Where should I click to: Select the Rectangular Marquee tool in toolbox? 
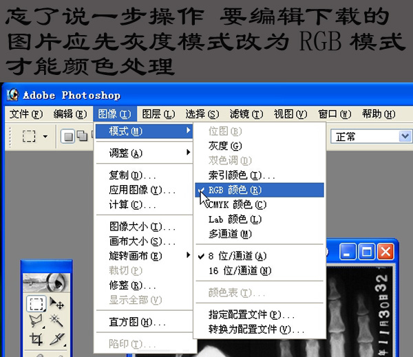(x=36, y=303)
